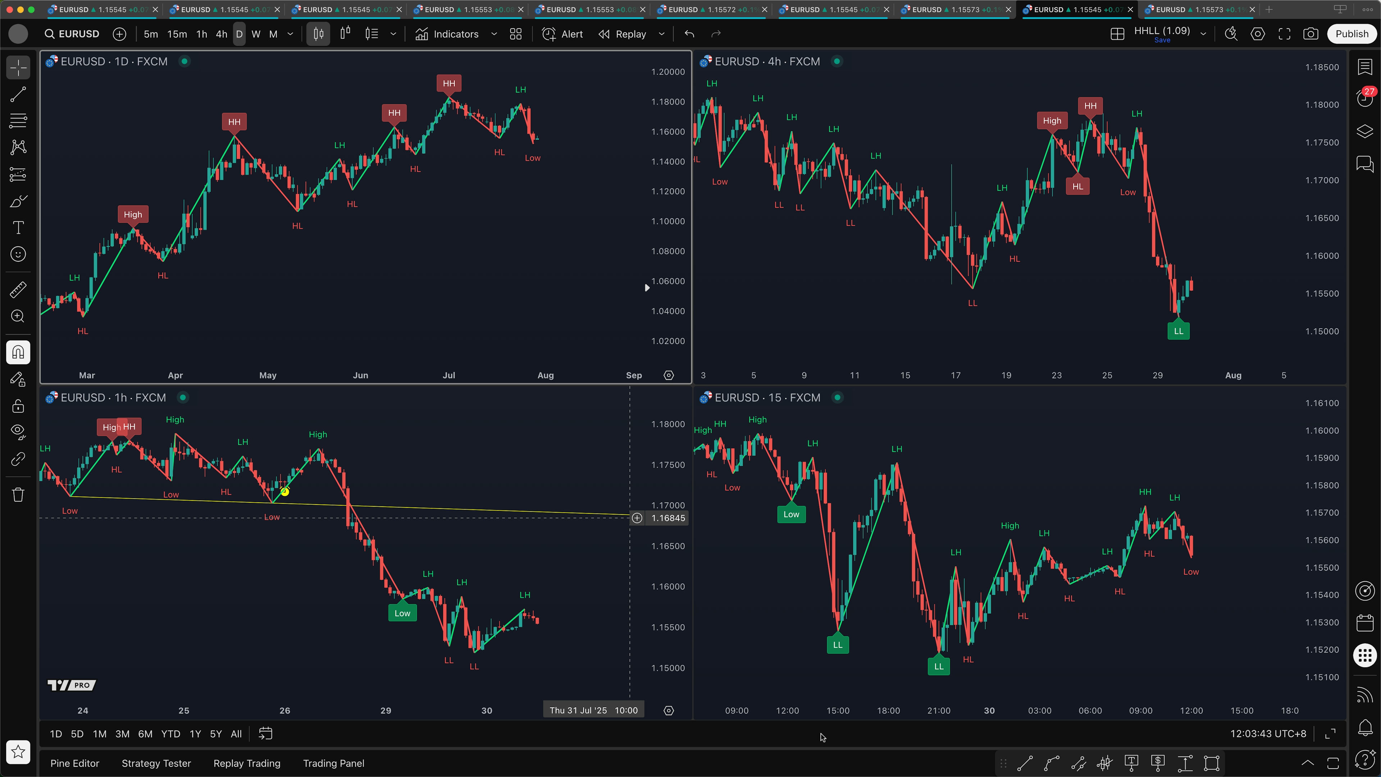Image resolution: width=1381 pixels, height=777 pixels.
Task: Click the go to date icon
Action: tap(266, 733)
